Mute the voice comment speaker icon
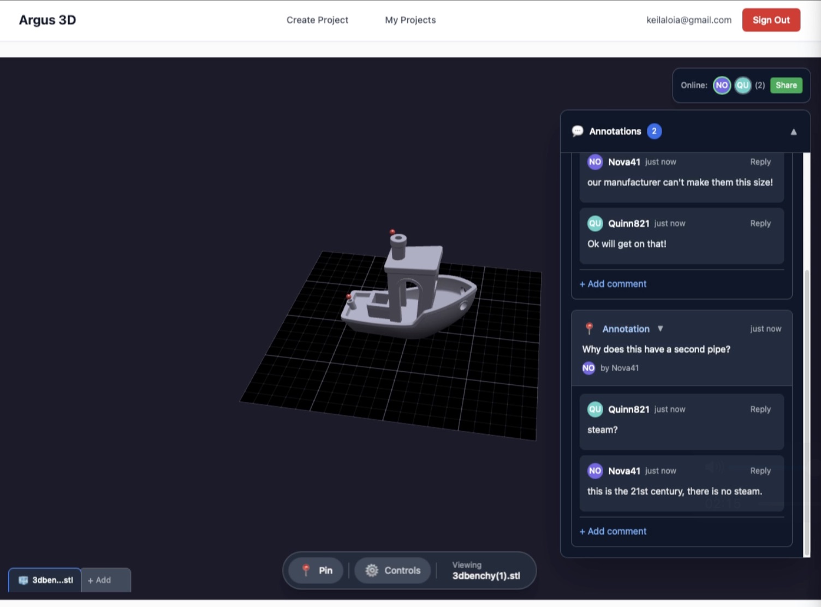This screenshot has width=821, height=607. pyautogui.click(x=714, y=467)
